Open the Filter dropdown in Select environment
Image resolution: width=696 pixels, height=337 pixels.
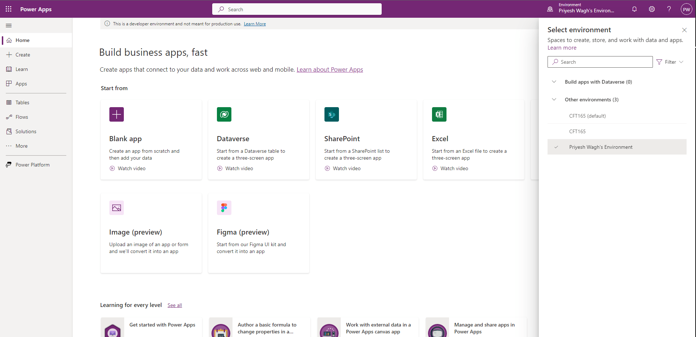[670, 62]
